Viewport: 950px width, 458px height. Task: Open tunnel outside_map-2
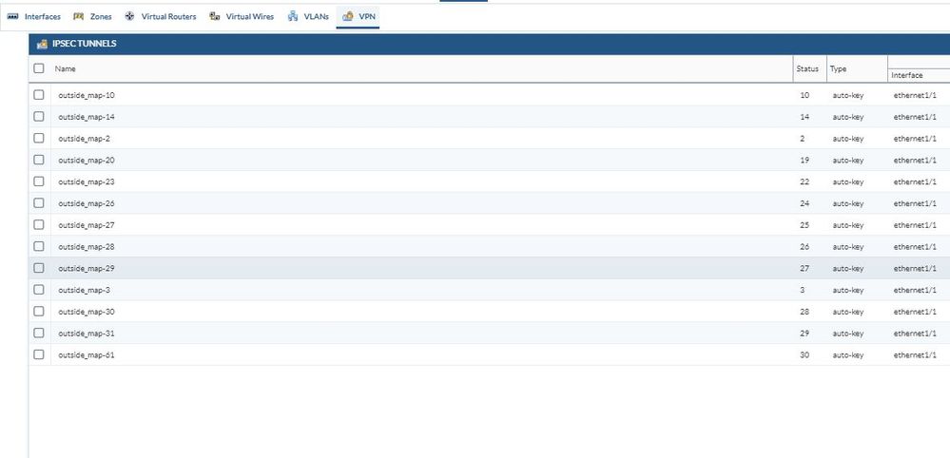pyautogui.click(x=85, y=139)
